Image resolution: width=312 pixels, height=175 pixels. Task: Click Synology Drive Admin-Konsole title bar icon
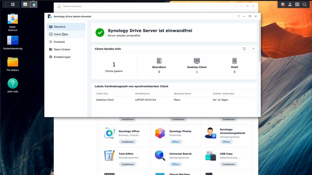pos(50,17)
